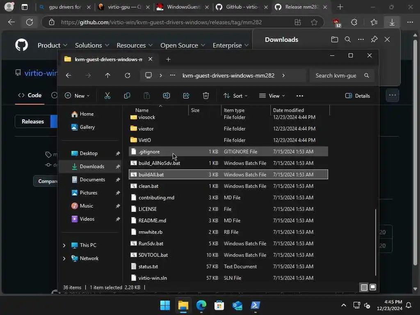
Task: Open Microsoft Store from taskbar
Action: [219, 305]
